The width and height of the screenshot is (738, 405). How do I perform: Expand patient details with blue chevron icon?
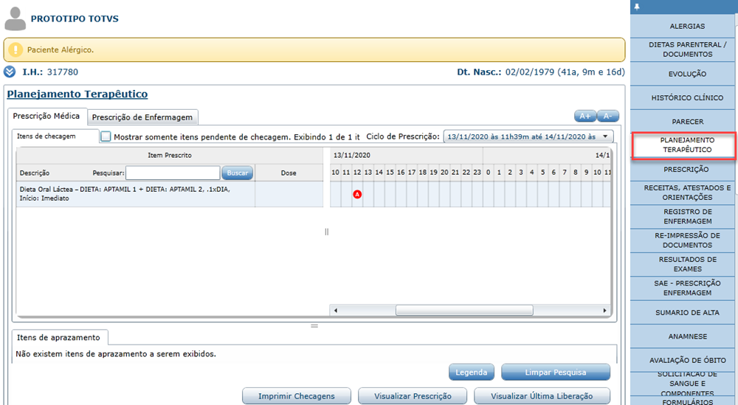pyautogui.click(x=10, y=72)
